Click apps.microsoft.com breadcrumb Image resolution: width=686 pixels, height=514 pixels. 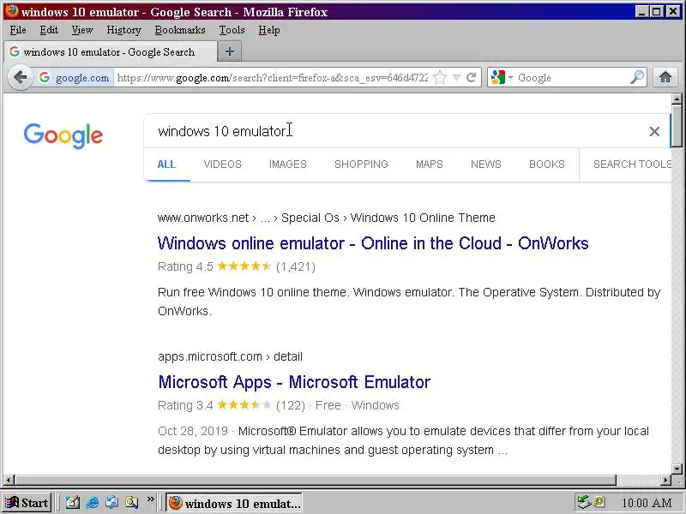(210, 356)
